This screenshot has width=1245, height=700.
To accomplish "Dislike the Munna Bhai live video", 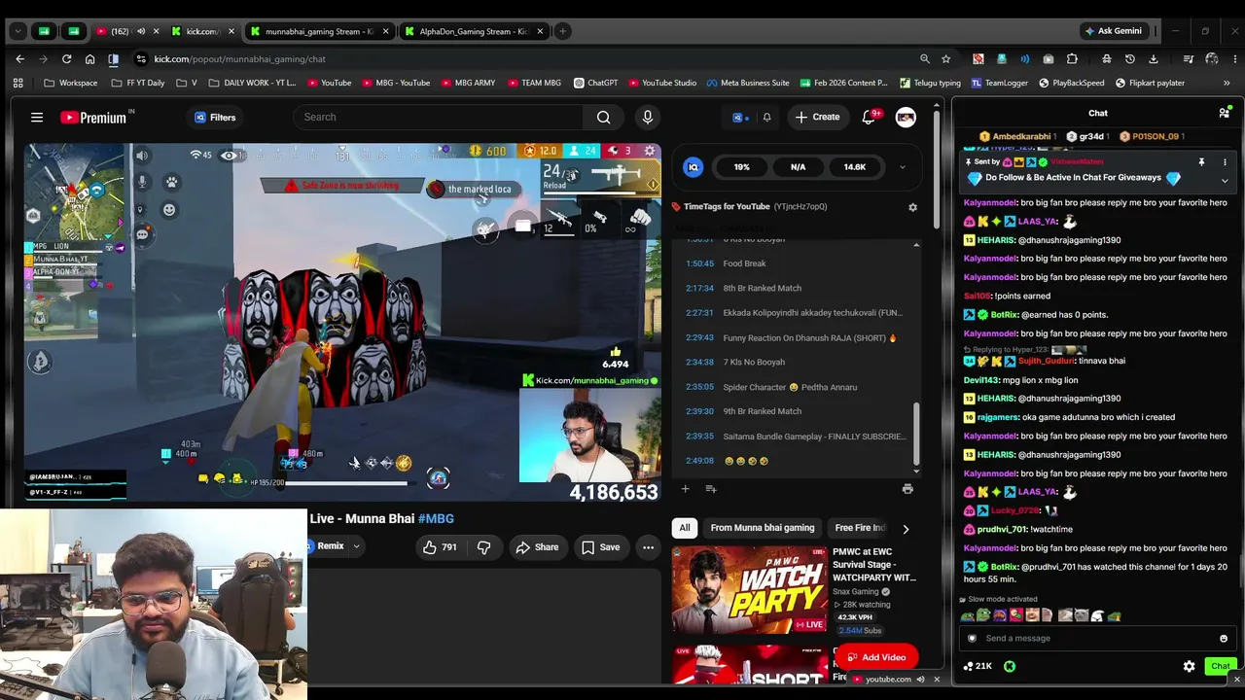I will coord(483,547).
